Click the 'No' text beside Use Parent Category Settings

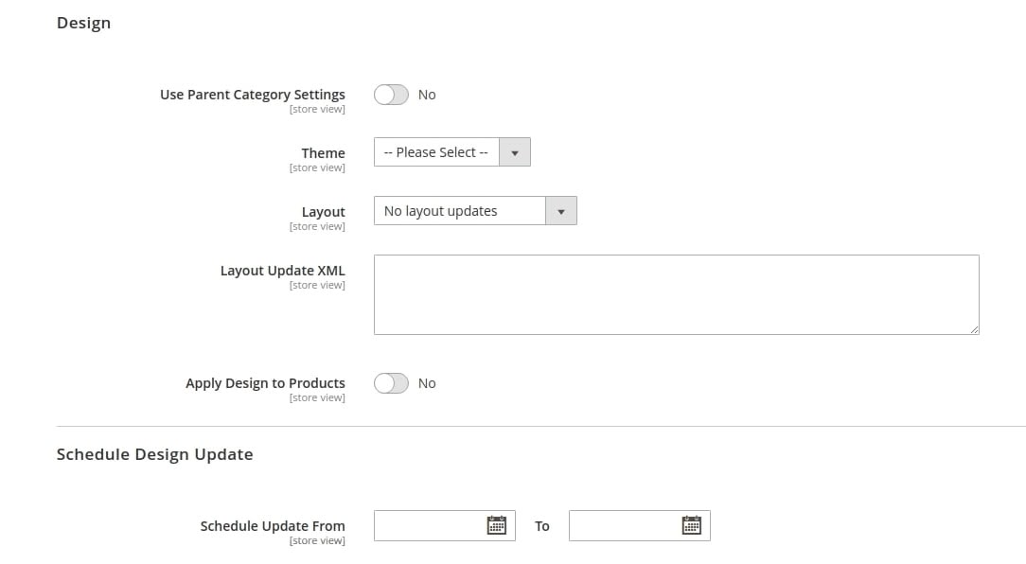tap(427, 95)
